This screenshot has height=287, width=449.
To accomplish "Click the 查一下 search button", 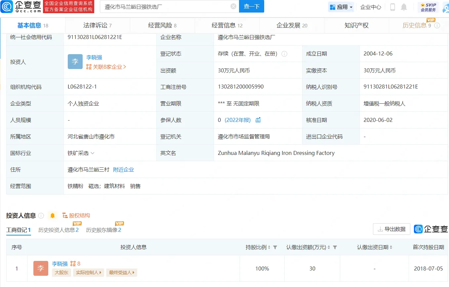I will 252,7.
